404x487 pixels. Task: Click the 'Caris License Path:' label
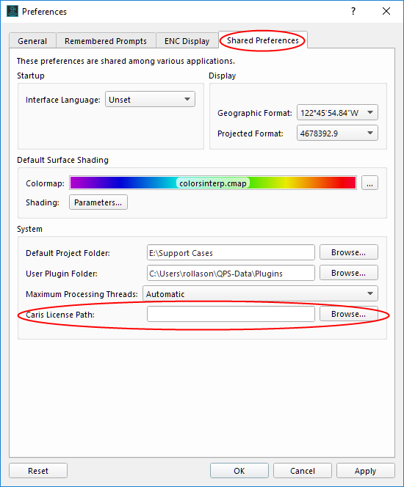tap(60, 315)
